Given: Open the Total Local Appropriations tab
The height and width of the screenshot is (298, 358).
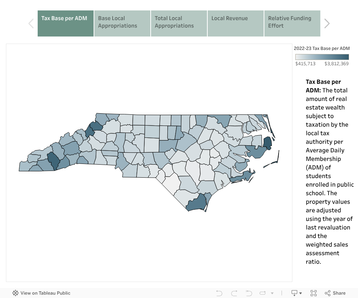Looking at the screenshot, I should click(x=179, y=23).
